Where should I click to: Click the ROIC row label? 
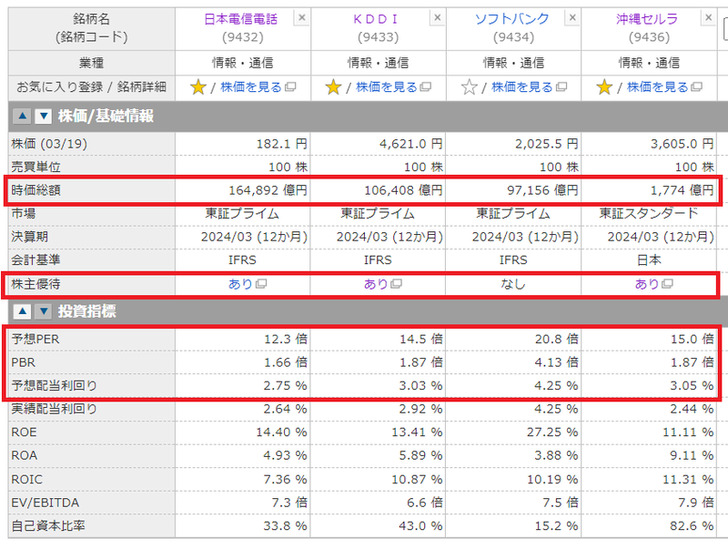click(x=26, y=479)
